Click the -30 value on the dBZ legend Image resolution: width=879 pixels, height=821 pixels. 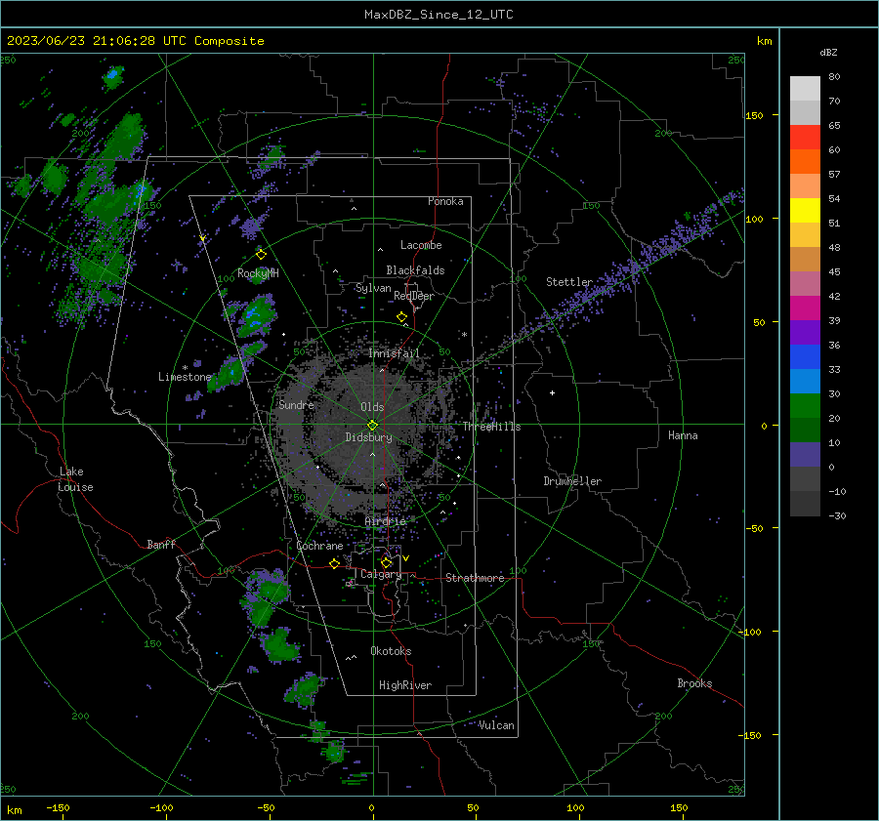pos(837,515)
